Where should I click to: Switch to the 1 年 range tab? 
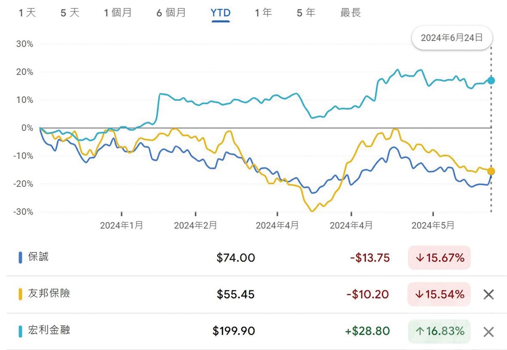pos(263,13)
